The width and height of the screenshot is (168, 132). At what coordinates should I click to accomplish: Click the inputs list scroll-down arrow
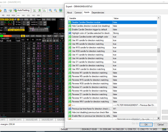[x=159, y=118]
